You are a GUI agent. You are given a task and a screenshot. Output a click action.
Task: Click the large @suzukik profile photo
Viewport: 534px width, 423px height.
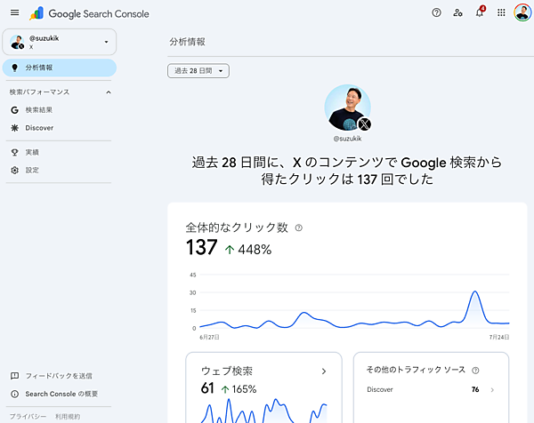tap(347, 108)
